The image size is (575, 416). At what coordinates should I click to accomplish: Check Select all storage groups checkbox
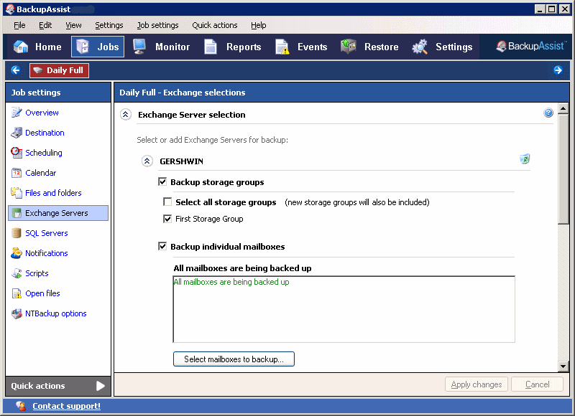point(167,202)
